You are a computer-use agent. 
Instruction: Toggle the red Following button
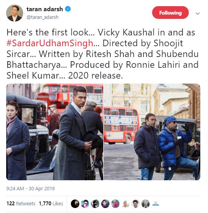[170, 12]
